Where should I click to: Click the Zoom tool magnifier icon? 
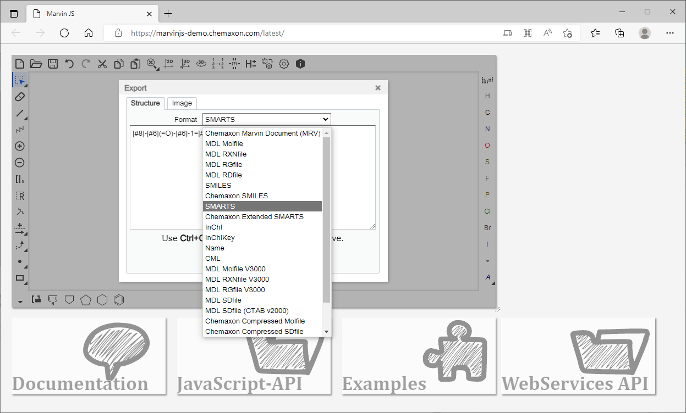coord(152,64)
